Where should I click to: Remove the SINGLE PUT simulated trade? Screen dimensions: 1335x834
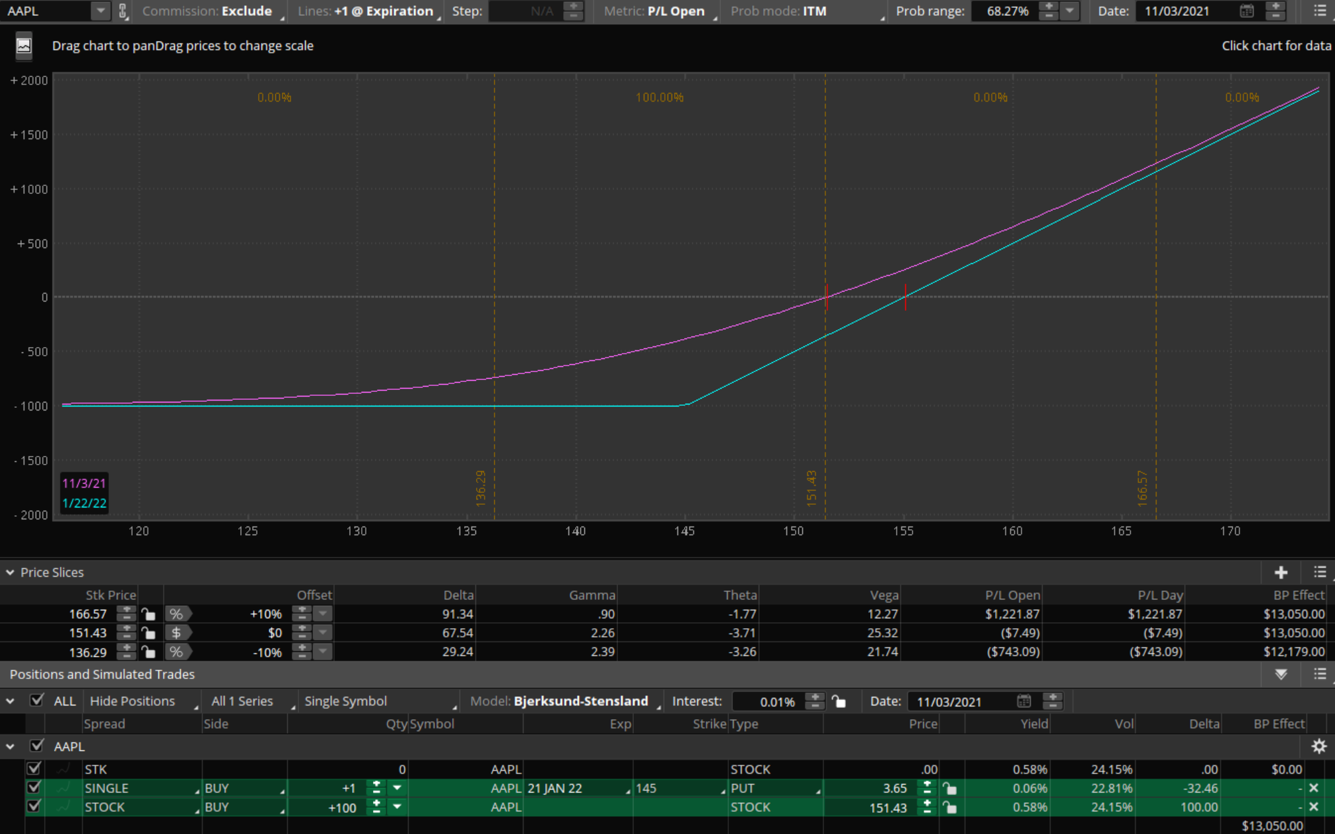[1314, 788]
